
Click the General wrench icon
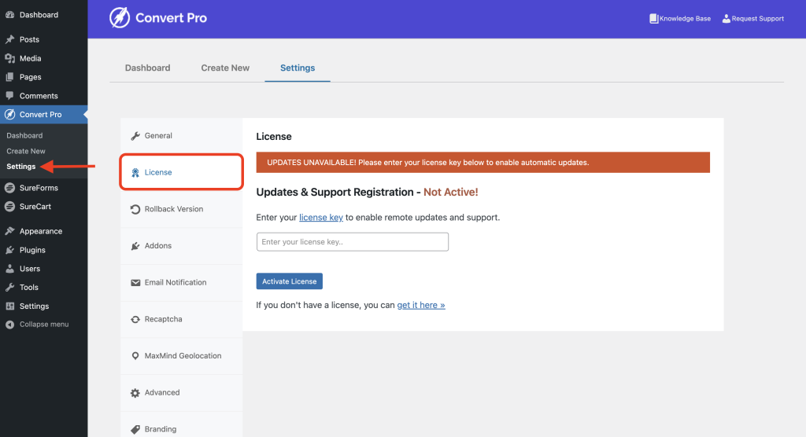point(135,136)
